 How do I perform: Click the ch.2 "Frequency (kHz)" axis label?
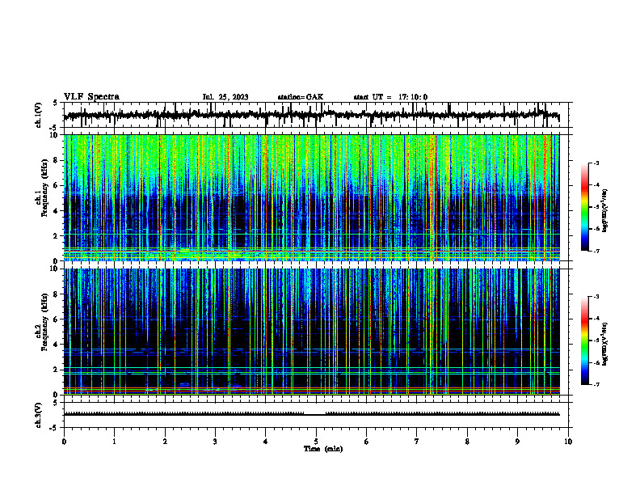point(44,321)
